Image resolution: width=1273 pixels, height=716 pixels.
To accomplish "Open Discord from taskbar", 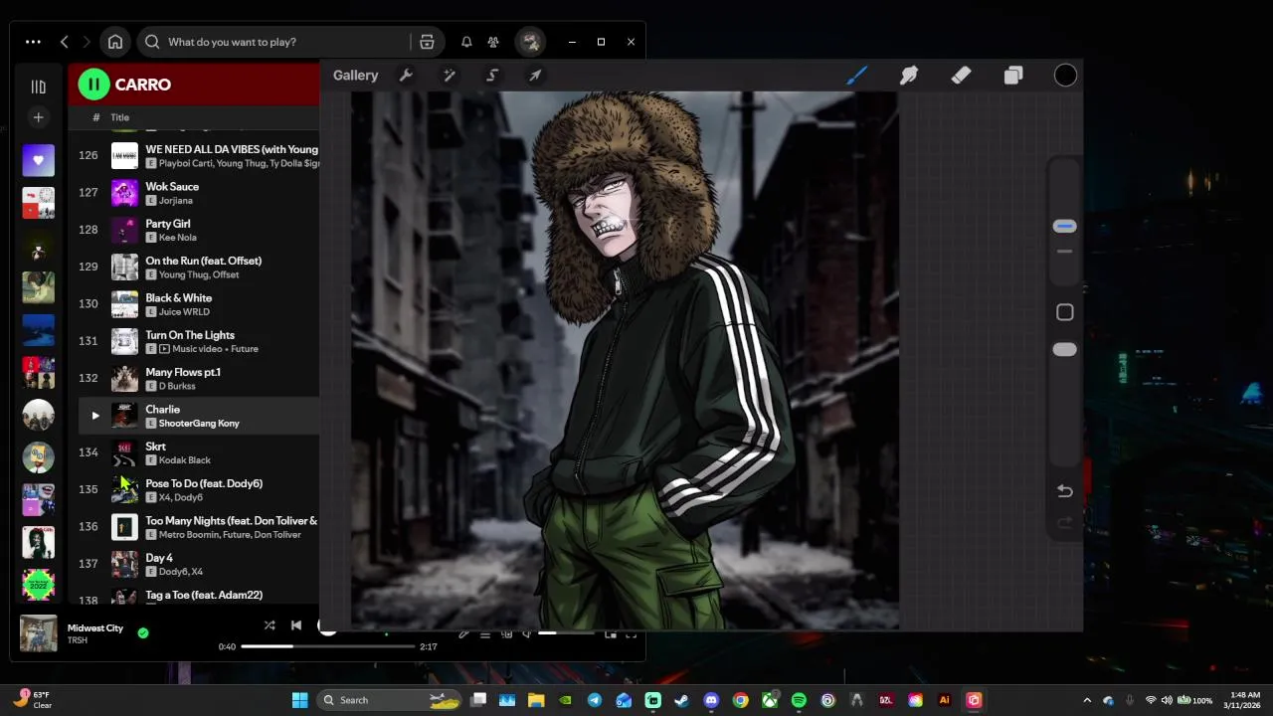I will pos(711,700).
